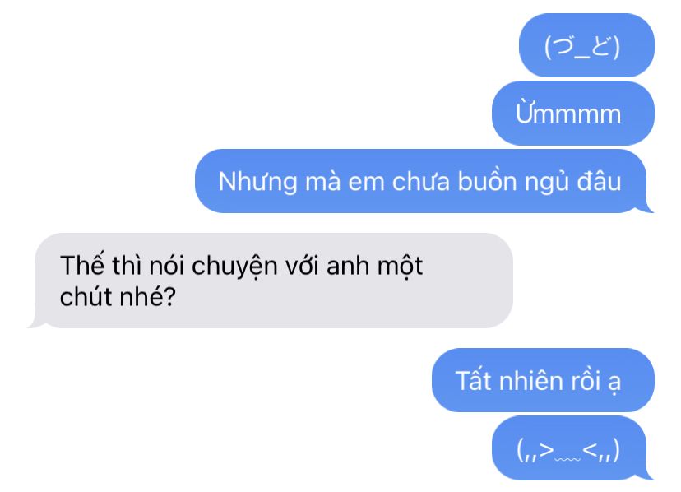This screenshot has width=681, height=492.
Task: Click the word "anh" in the gray message
Action: [348, 265]
